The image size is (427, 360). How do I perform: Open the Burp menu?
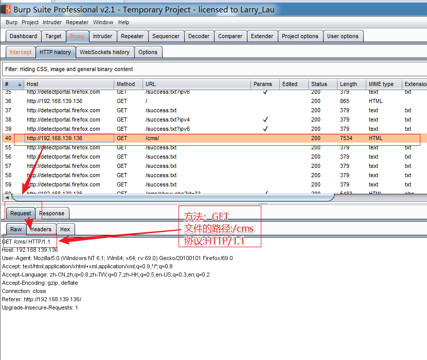point(11,22)
